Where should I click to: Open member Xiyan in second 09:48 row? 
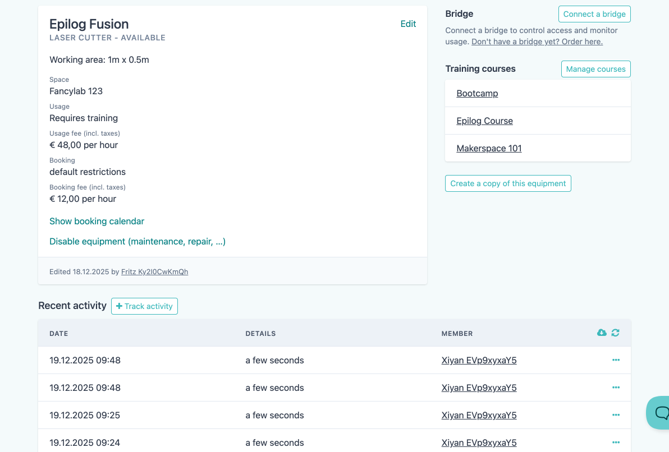[x=479, y=388]
